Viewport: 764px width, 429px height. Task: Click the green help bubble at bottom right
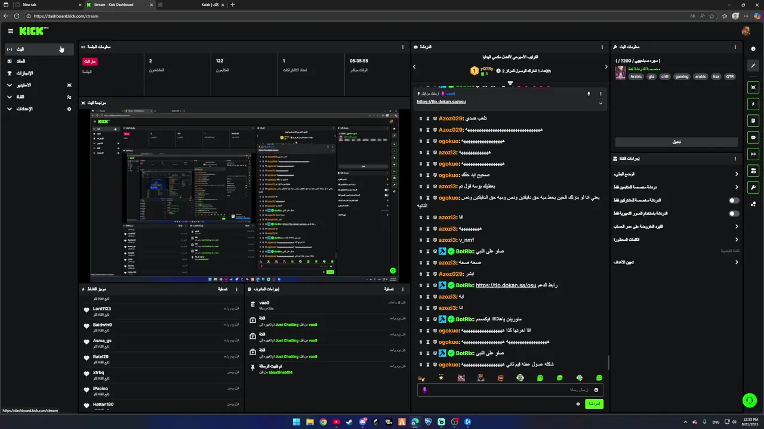pos(748,400)
